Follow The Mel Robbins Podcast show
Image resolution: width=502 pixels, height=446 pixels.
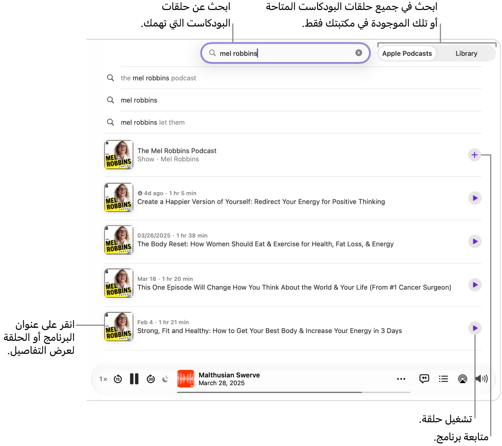(474, 155)
